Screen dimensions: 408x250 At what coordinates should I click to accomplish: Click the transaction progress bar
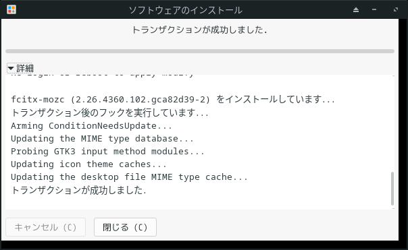click(200, 51)
